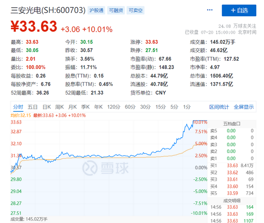
Task: Switch to the 月K chart tab
Action: (x=72, y=107)
